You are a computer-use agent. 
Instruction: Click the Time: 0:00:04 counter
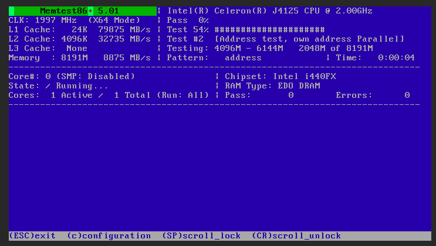[376, 58]
